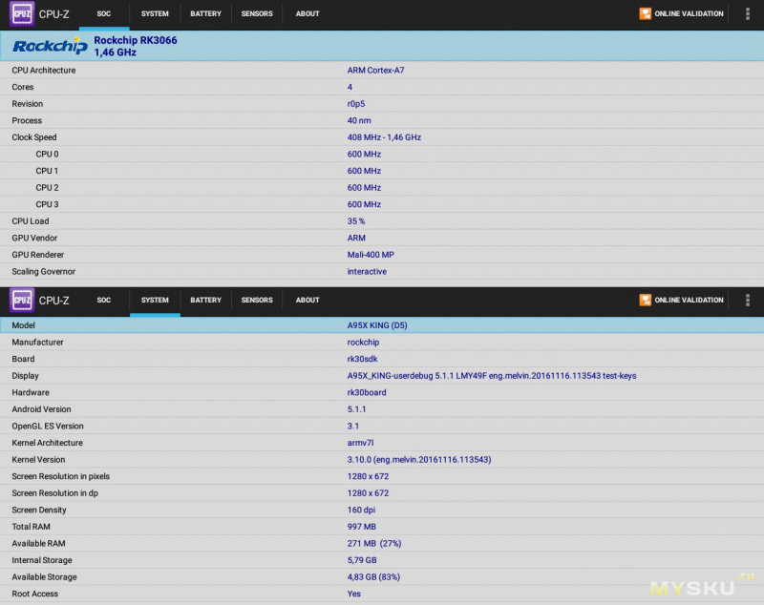Viewport: 764px width, 605px height.
Task: Click the Android Version value 5.1.1
Action: point(356,409)
